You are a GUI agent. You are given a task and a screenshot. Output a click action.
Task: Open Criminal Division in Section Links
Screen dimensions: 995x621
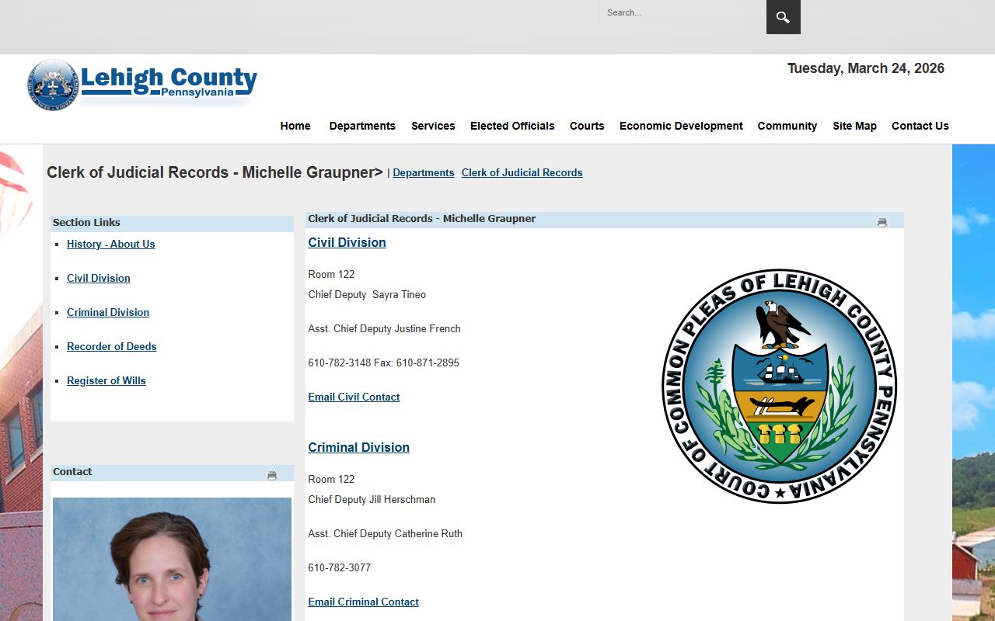pyautogui.click(x=108, y=312)
